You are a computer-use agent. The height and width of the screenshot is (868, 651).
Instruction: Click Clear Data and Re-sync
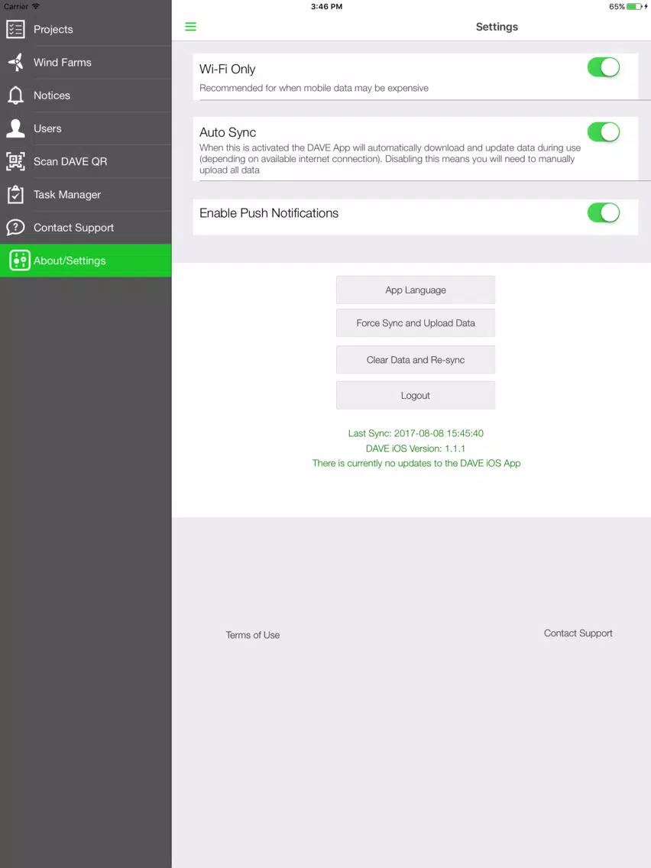415,360
